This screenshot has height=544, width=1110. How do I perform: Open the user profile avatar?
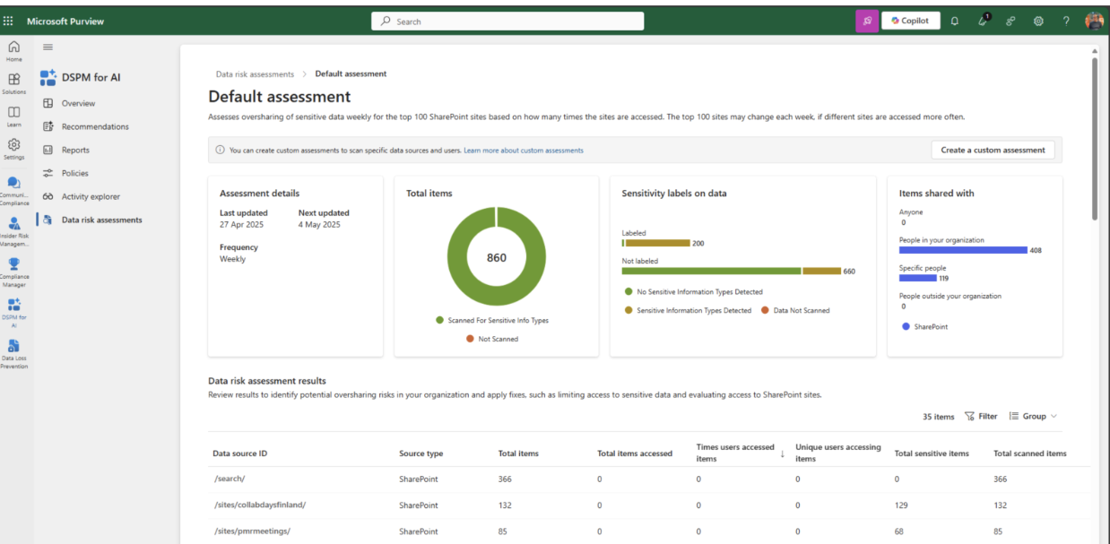(x=1094, y=21)
